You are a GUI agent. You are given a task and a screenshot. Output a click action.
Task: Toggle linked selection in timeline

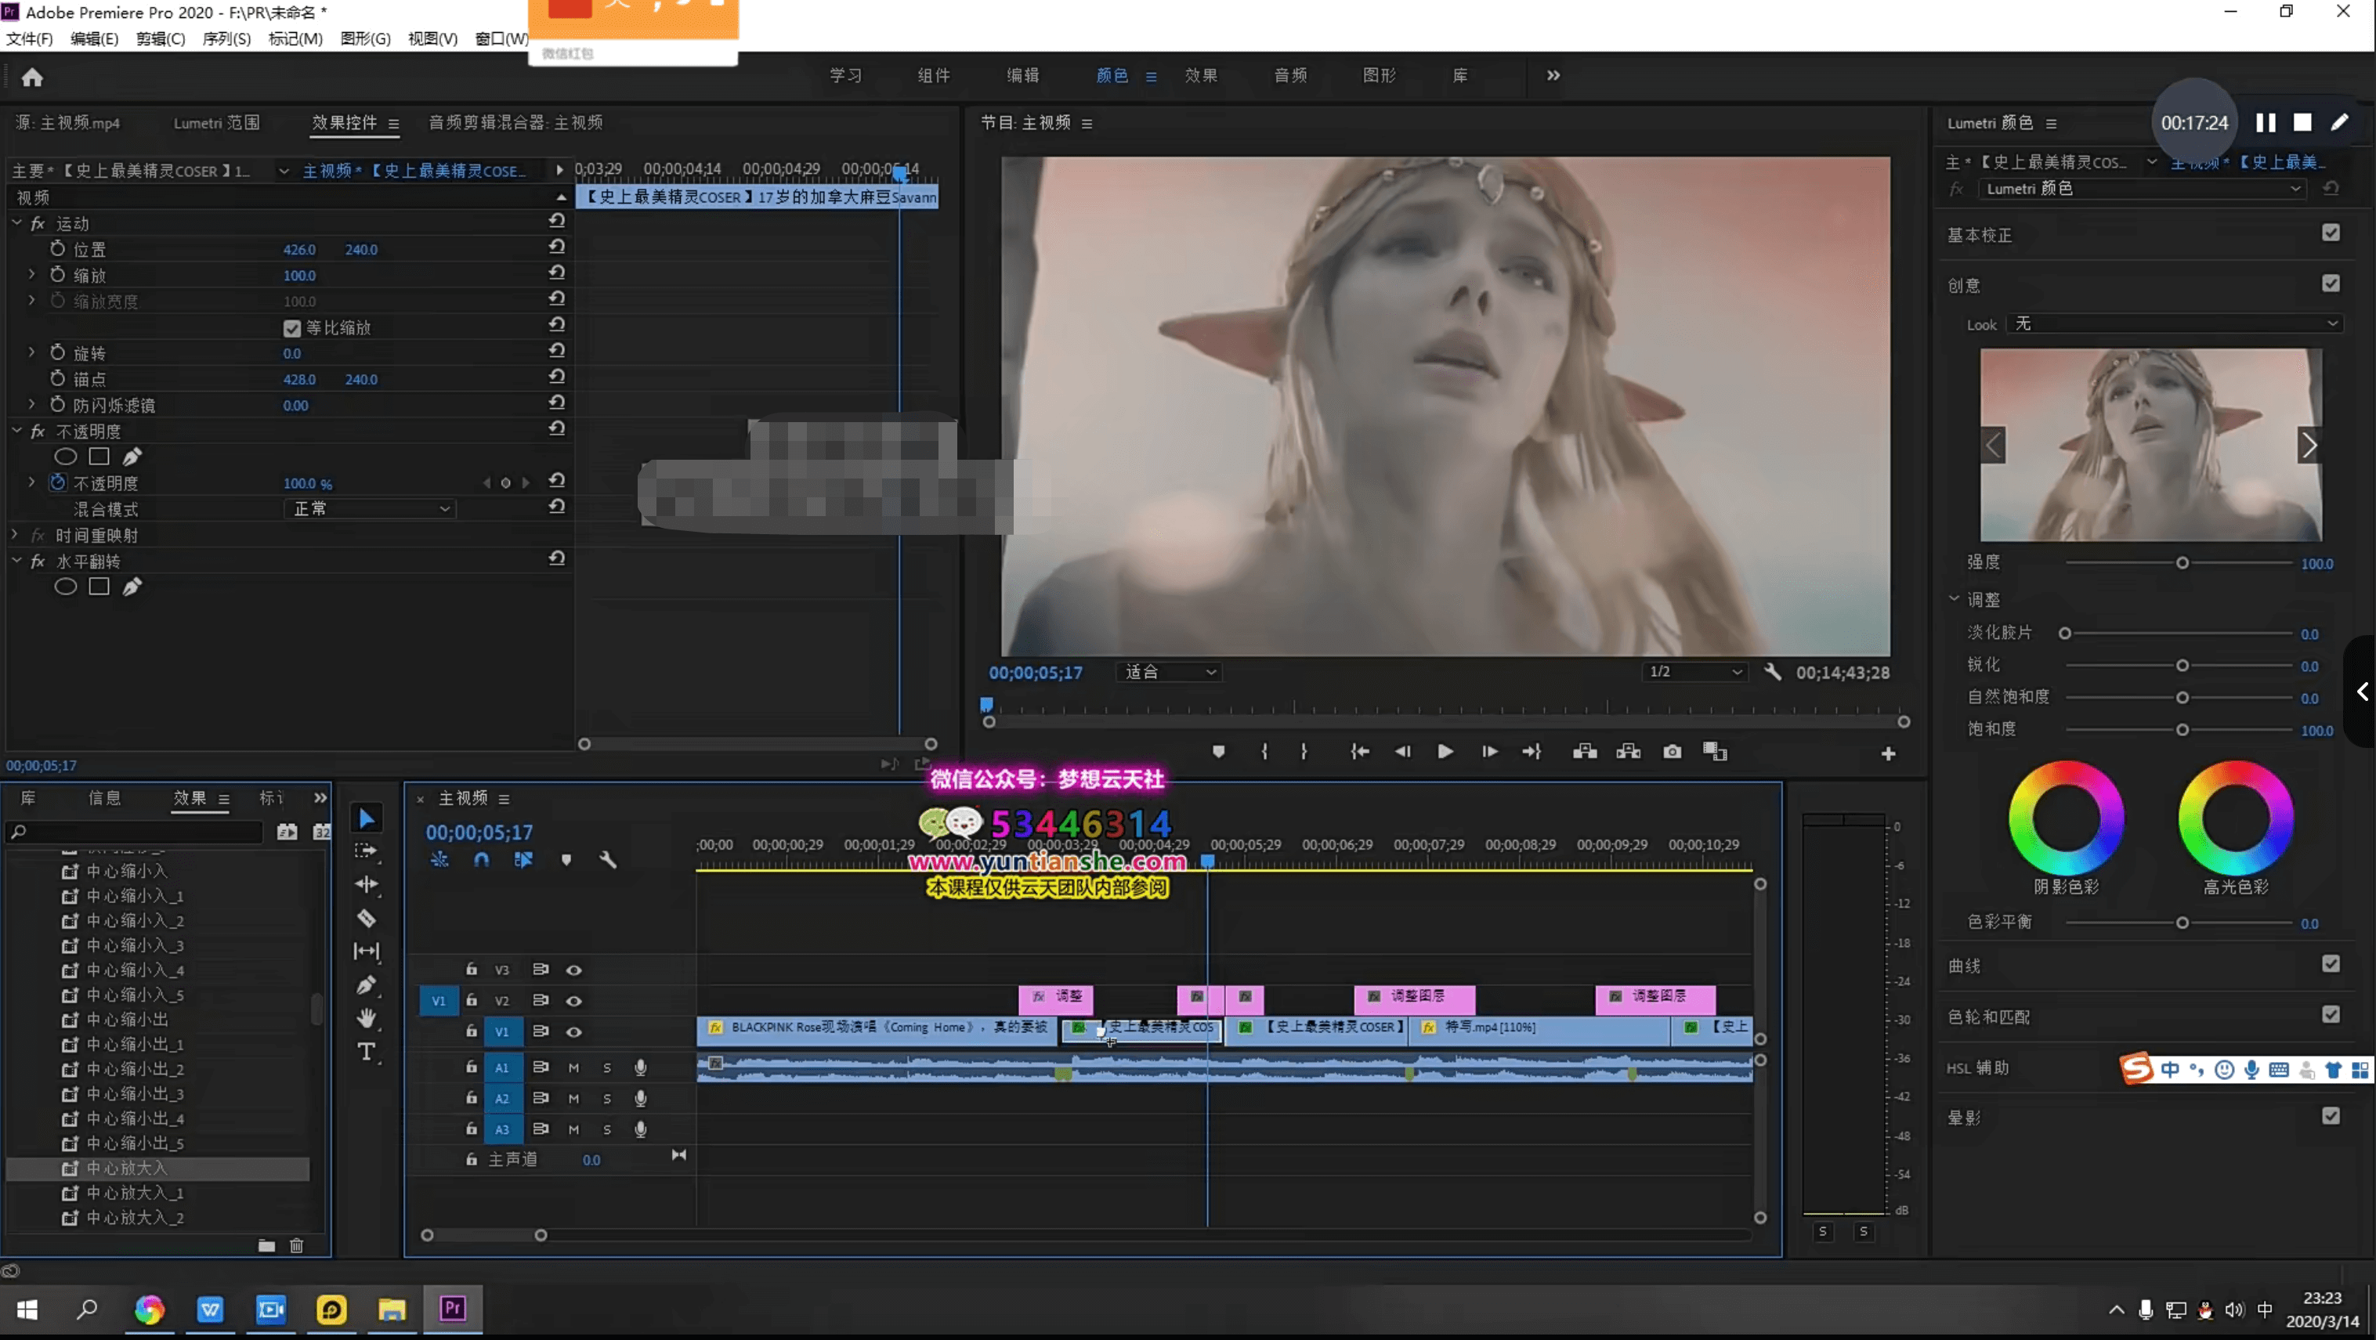coord(523,859)
